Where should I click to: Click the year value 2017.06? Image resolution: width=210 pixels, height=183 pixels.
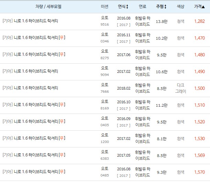pyautogui.click(x=124, y=55)
